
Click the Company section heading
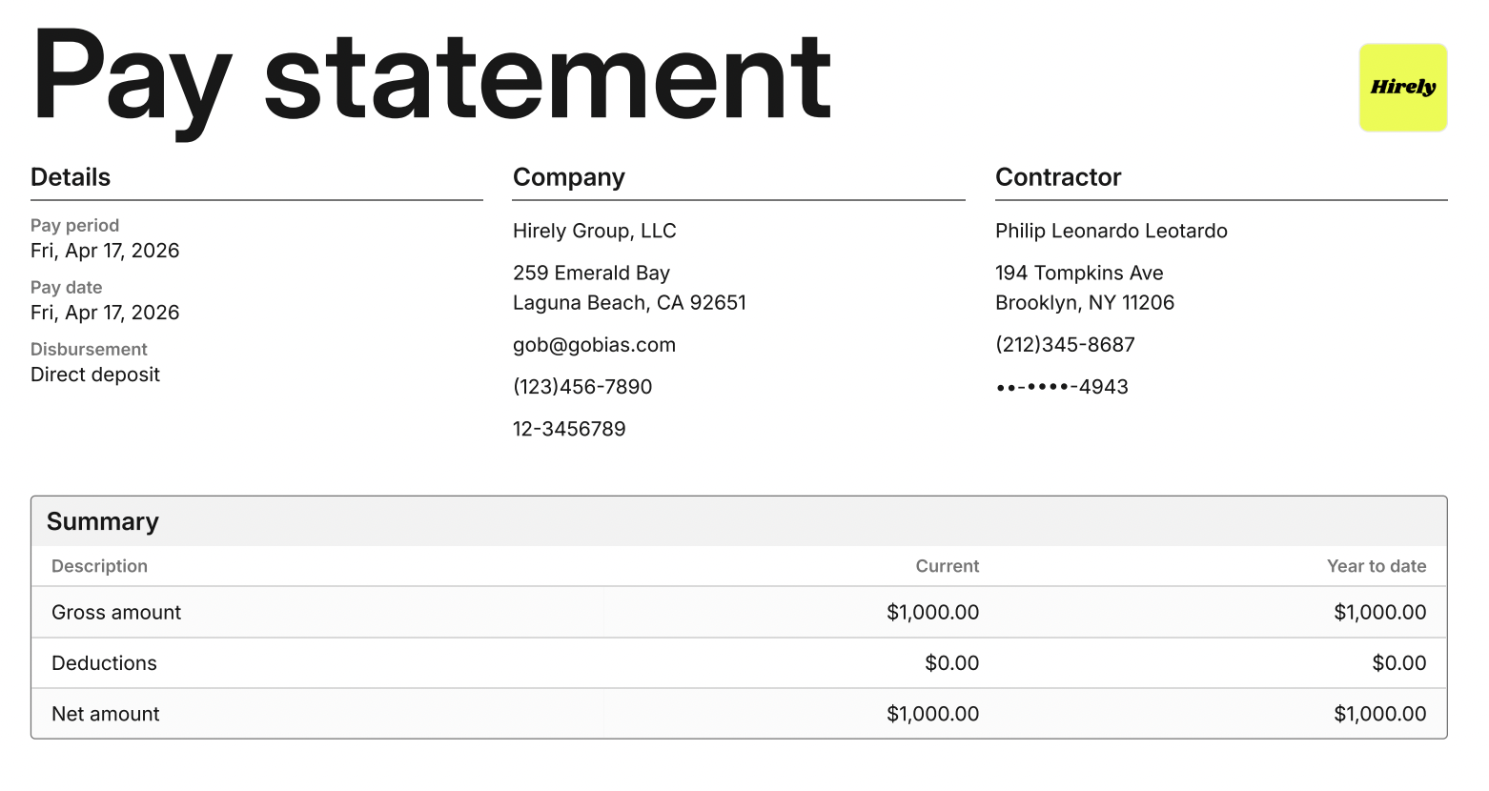click(x=569, y=177)
